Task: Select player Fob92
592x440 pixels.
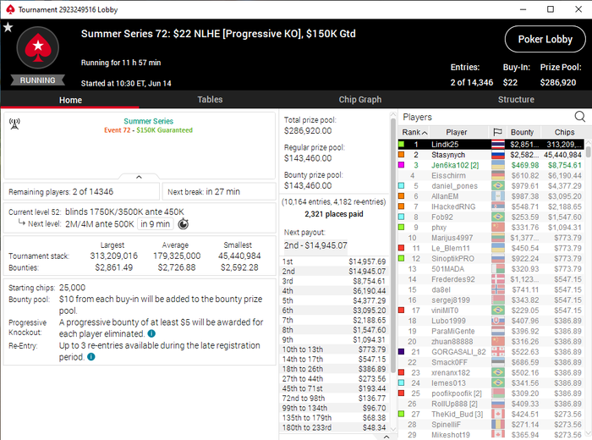Action: tap(491, 217)
